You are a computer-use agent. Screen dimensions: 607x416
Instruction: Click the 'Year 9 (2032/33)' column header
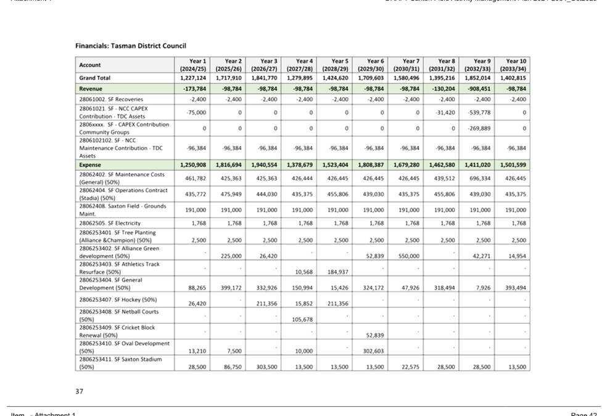coord(477,65)
